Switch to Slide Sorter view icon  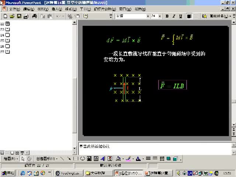[17, 153]
